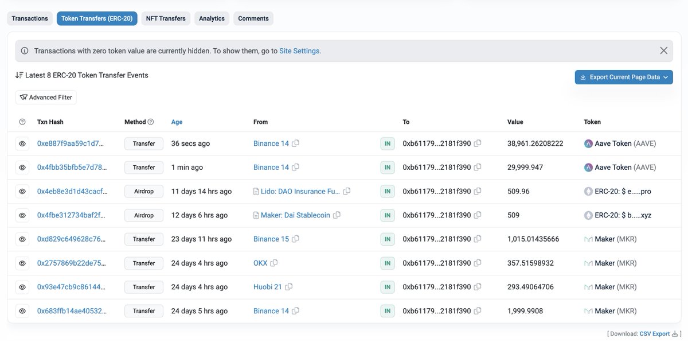
Task: Copy To address in the 509 airdrop row
Action: pyautogui.click(x=478, y=215)
